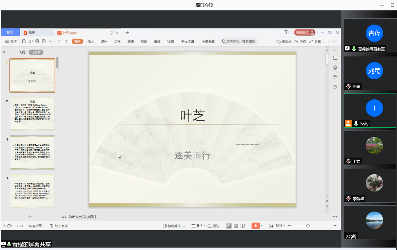Start slideshow with orange play button
Image resolution: width=397 pixels, height=250 pixels.
pyautogui.click(x=255, y=226)
